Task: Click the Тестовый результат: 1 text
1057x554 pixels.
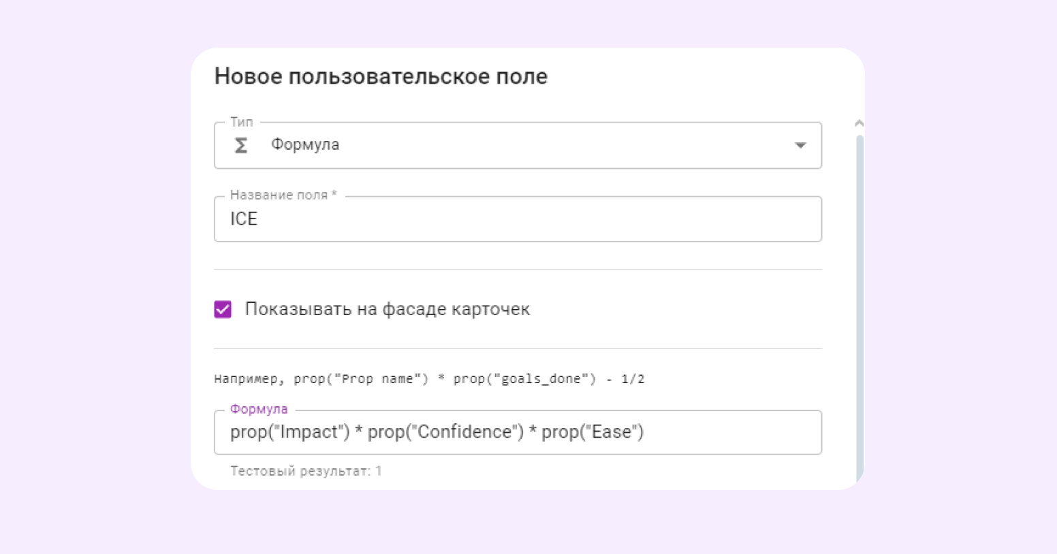Action: [306, 471]
